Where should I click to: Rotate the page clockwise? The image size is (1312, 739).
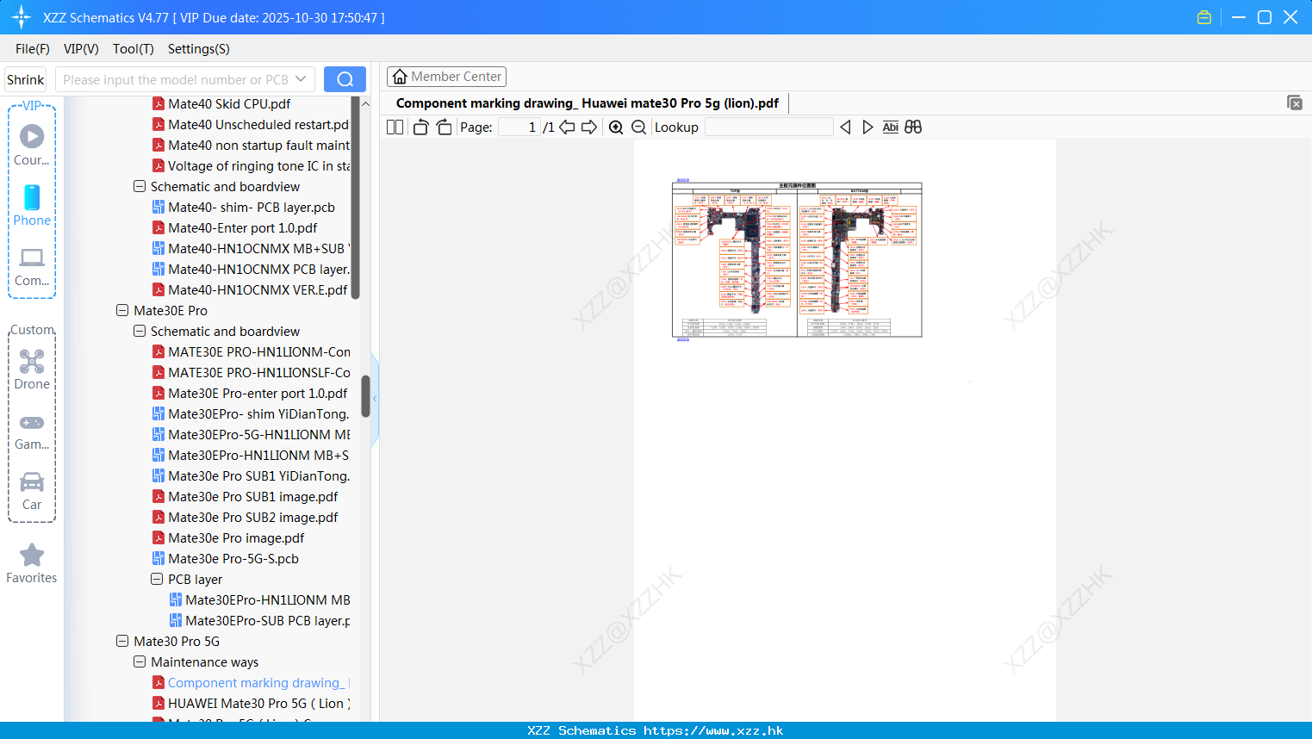[x=444, y=127]
